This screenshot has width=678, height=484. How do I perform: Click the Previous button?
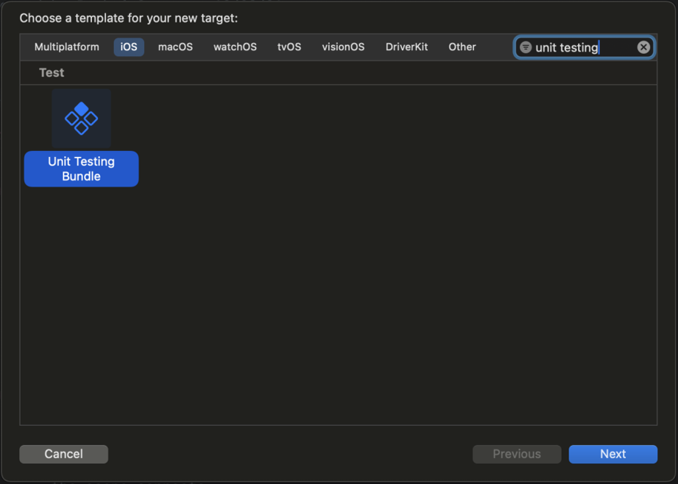click(x=517, y=454)
